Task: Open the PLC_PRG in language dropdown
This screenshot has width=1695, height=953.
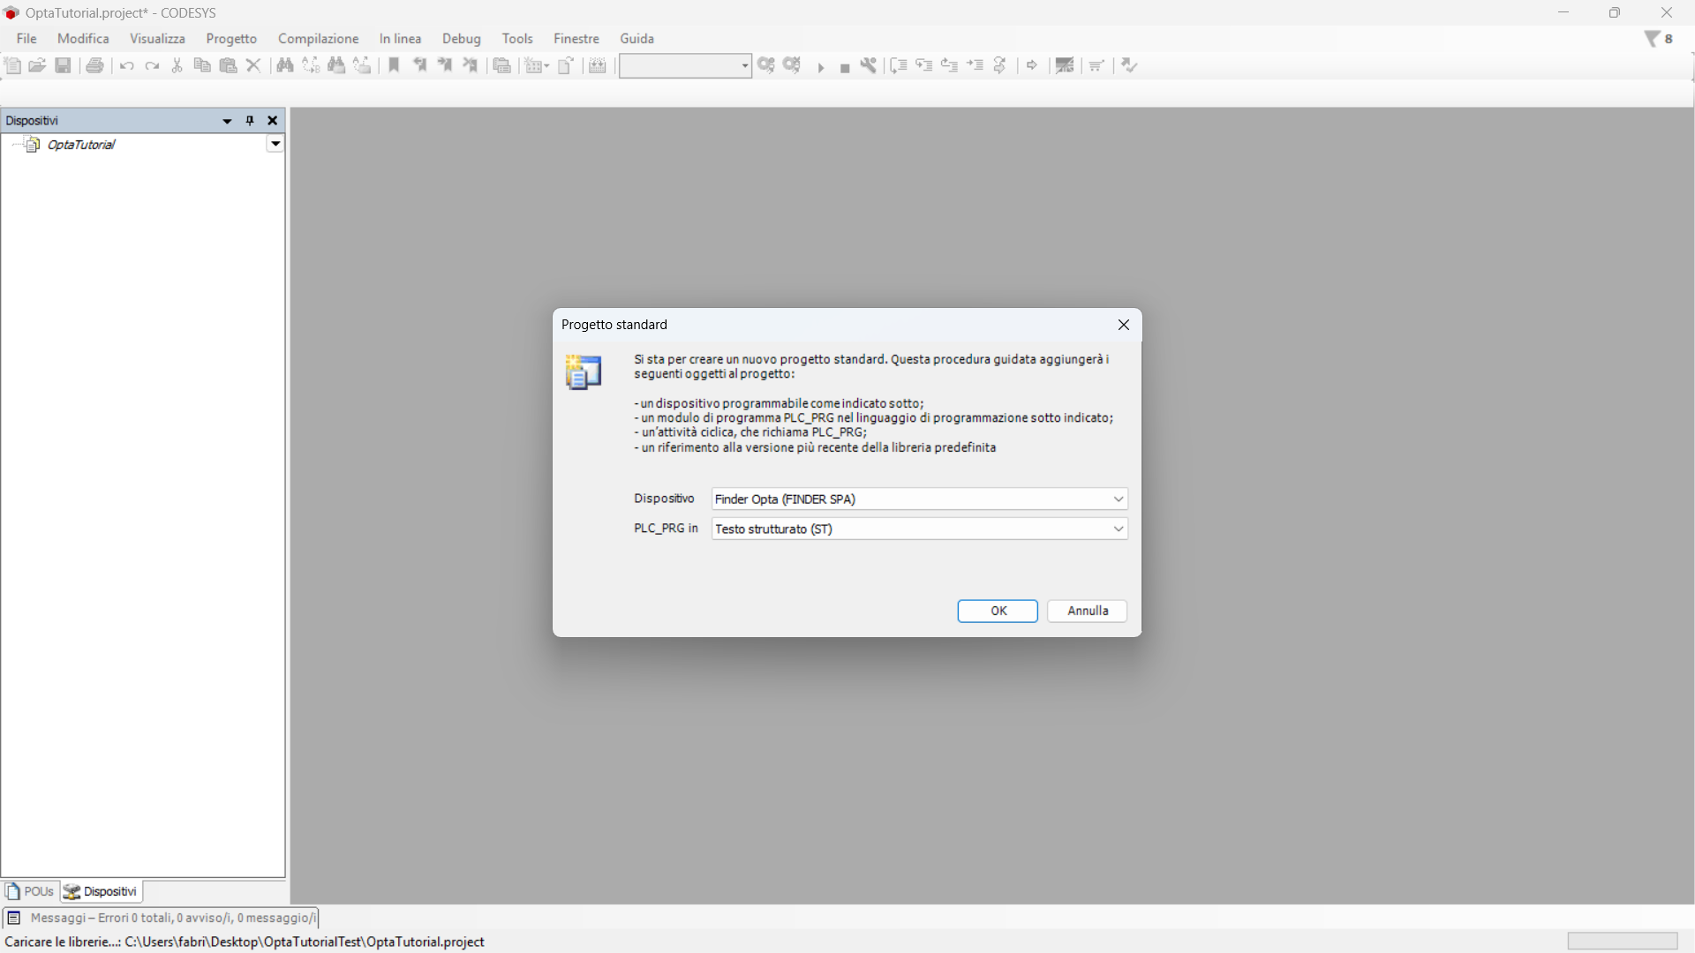Action: pyautogui.click(x=1118, y=529)
